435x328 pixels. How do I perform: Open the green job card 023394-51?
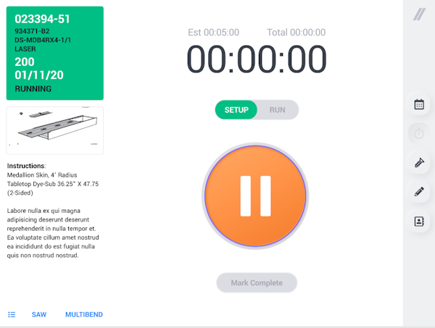[55, 53]
